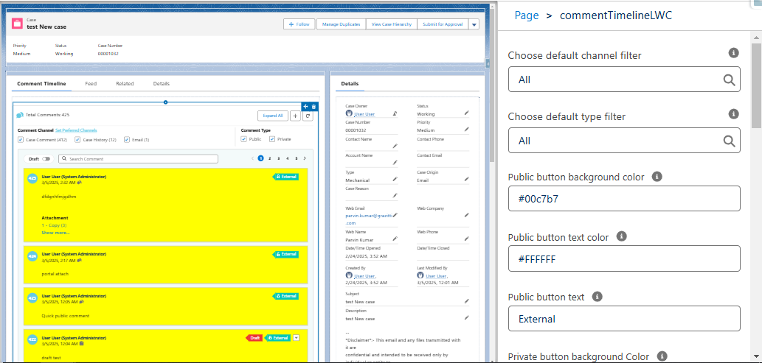Open the draft comment's action dropdown arrow

[x=297, y=337]
